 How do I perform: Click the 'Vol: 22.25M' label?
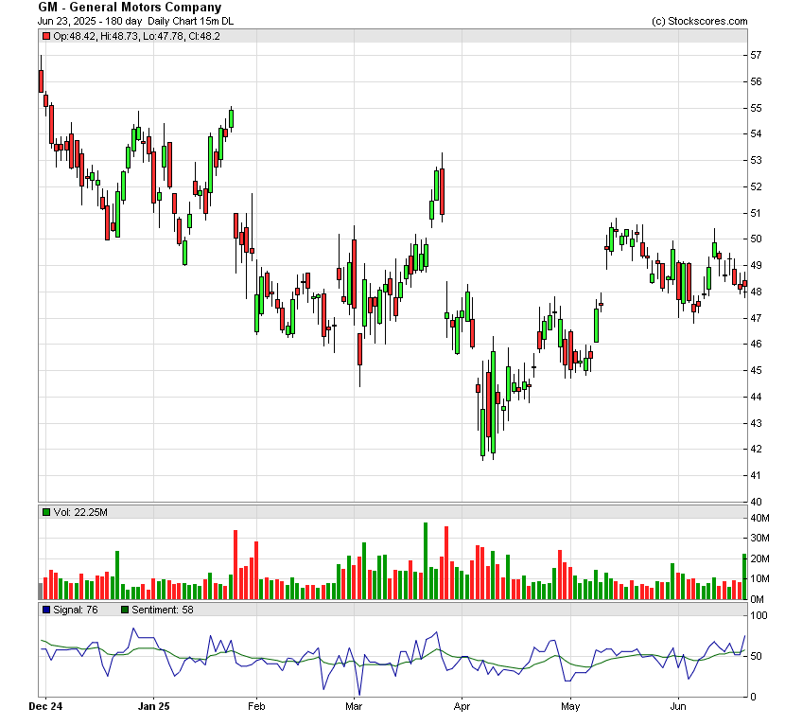(x=80, y=512)
